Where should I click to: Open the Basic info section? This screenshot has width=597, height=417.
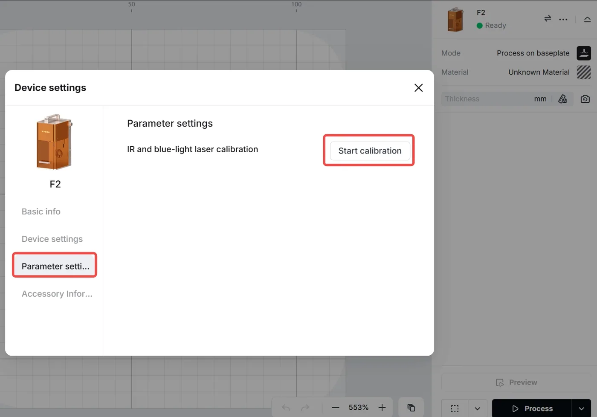(x=41, y=211)
